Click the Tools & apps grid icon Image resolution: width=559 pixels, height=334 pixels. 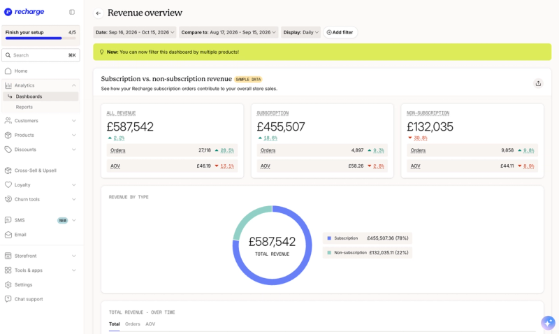click(8, 270)
